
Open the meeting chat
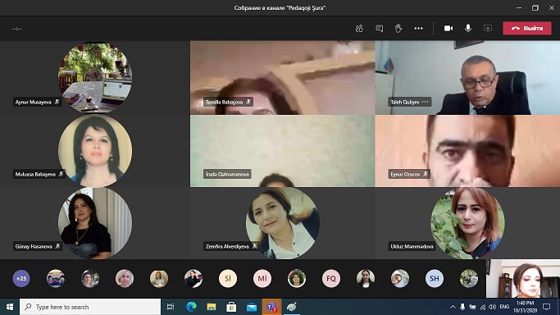pyautogui.click(x=380, y=29)
